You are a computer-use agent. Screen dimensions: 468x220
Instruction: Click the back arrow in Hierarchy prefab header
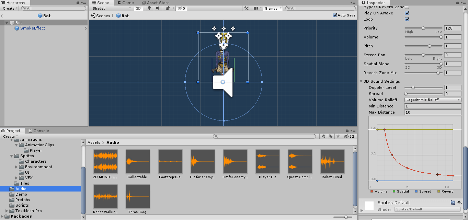pyautogui.click(x=2, y=16)
